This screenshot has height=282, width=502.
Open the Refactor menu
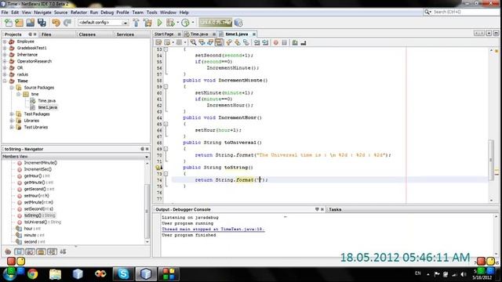tap(78, 13)
